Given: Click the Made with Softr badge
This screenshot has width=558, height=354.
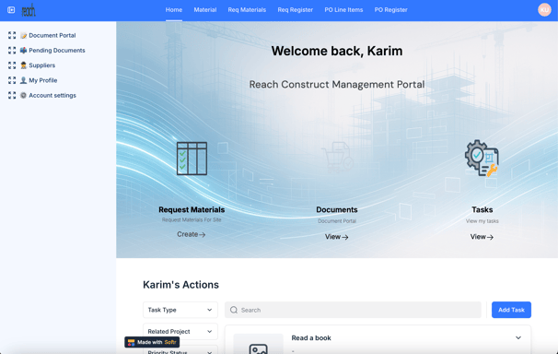Looking at the screenshot, I should (152, 342).
